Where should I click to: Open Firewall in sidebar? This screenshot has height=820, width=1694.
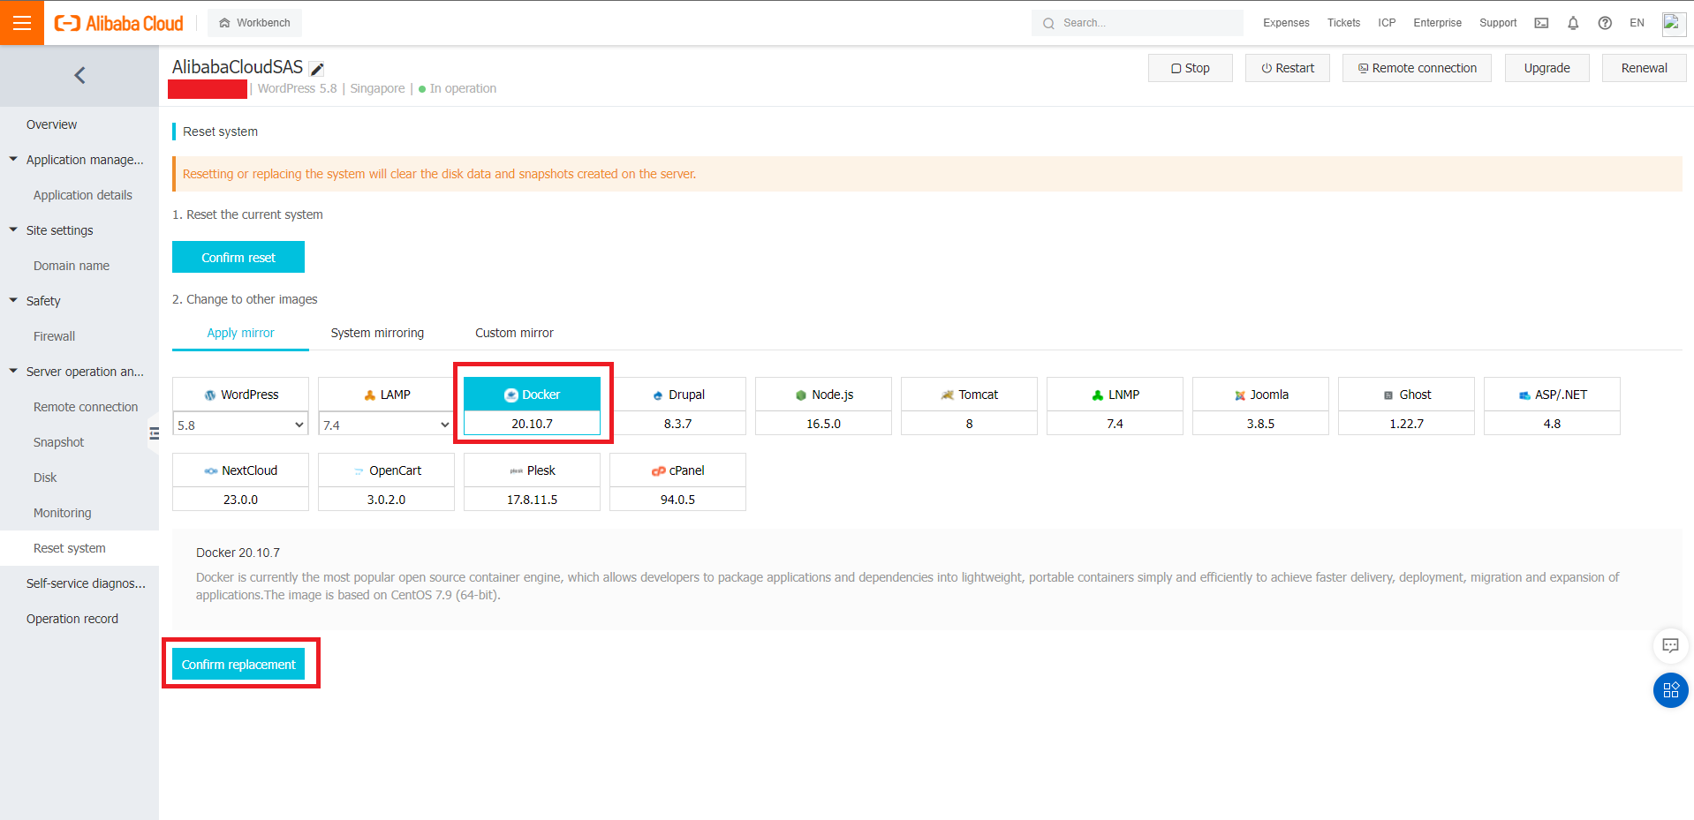coord(79,336)
